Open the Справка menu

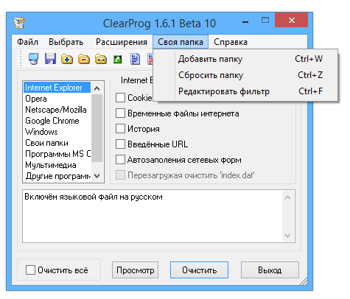pyautogui.click(x=231, y=42)
